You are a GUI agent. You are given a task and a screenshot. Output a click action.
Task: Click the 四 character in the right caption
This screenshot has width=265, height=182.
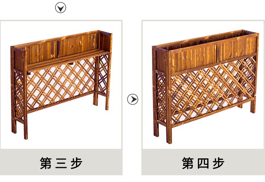coord(203,163)
